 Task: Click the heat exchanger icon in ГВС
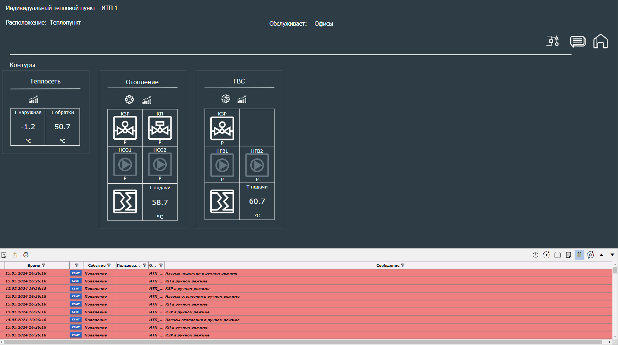click(222, 201)
